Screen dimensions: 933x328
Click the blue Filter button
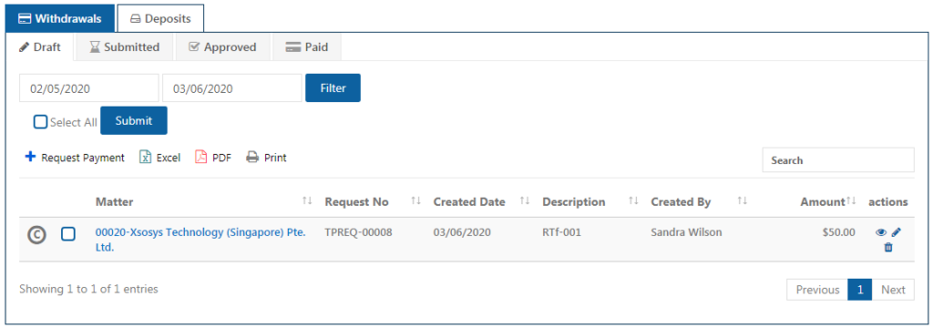(x=333, y=88)
